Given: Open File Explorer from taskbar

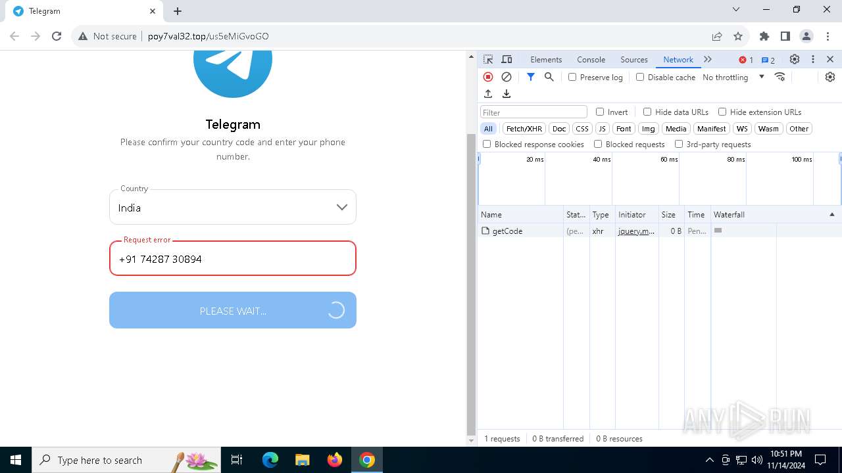Looking at the screenshot, I should tap(302, 460).
